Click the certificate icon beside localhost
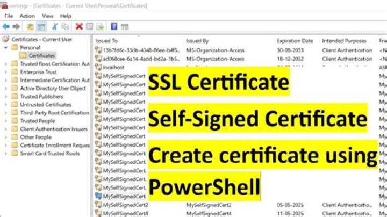 98,67
